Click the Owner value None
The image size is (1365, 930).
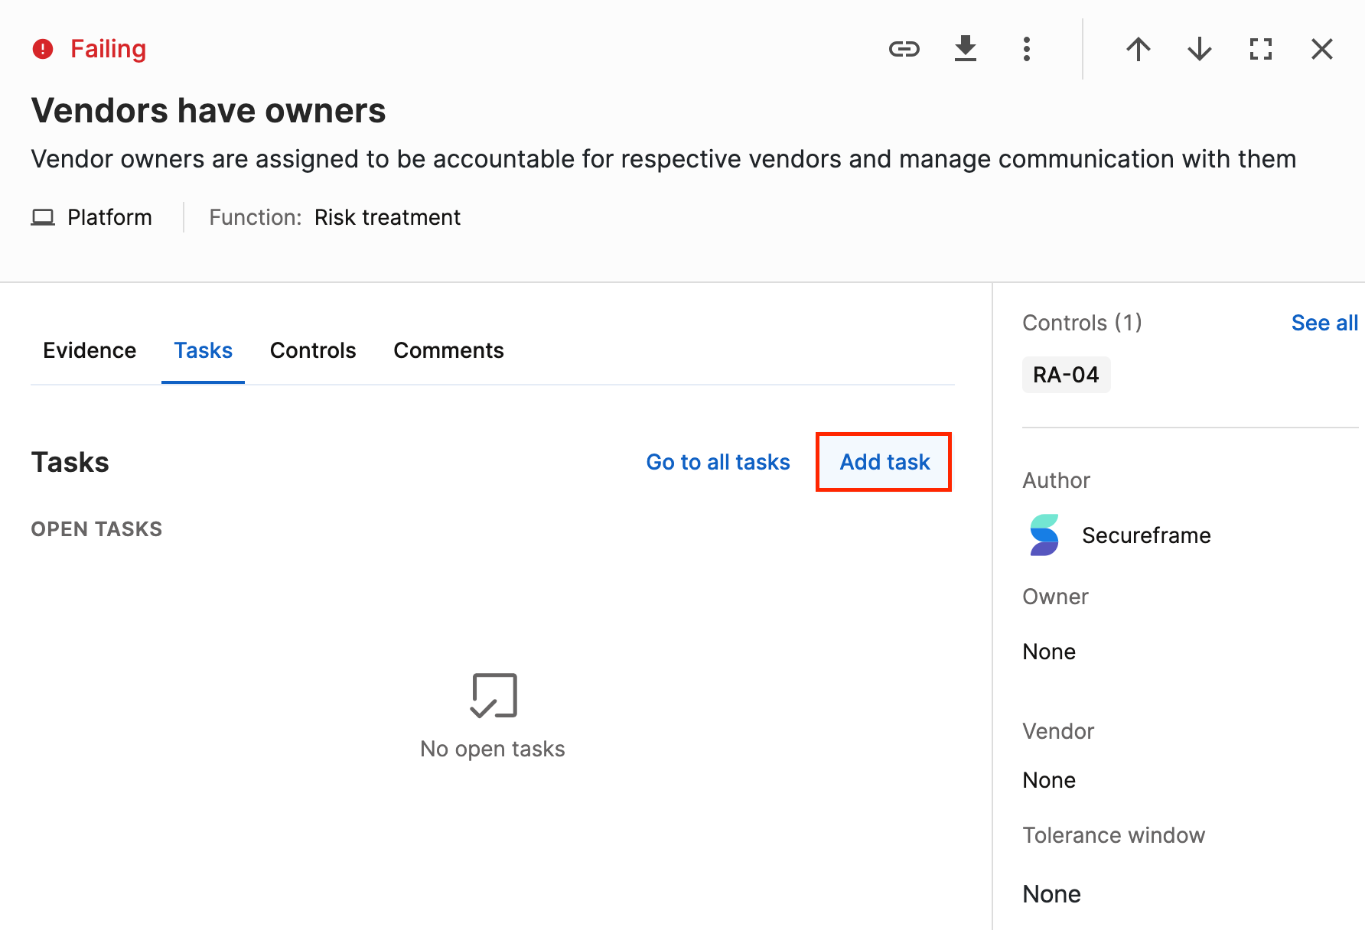[1049, 652]
